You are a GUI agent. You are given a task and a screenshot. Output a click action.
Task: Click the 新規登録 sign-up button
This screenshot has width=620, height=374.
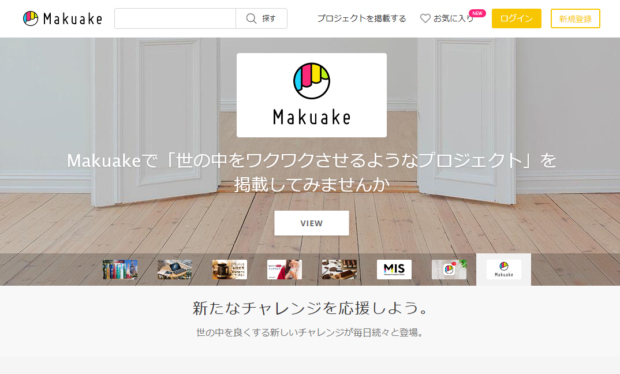(576, 18)
